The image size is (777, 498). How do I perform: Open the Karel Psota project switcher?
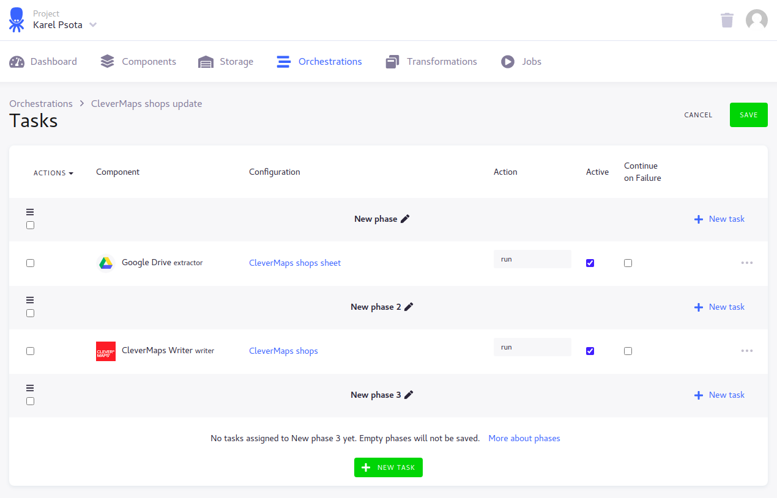coord(65,25)
